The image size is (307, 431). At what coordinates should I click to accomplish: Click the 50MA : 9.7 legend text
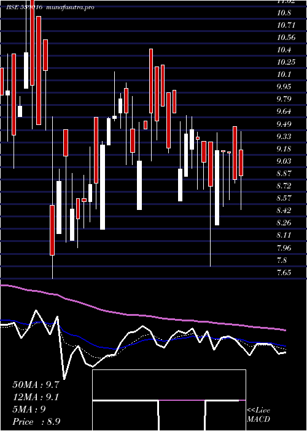[36, 384]
